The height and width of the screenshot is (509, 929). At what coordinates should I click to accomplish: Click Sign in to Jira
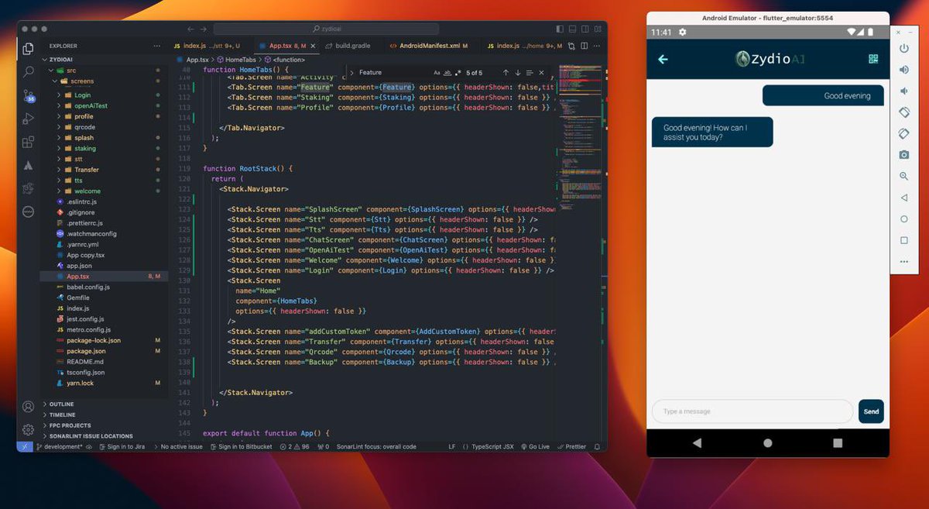point(121,447)
